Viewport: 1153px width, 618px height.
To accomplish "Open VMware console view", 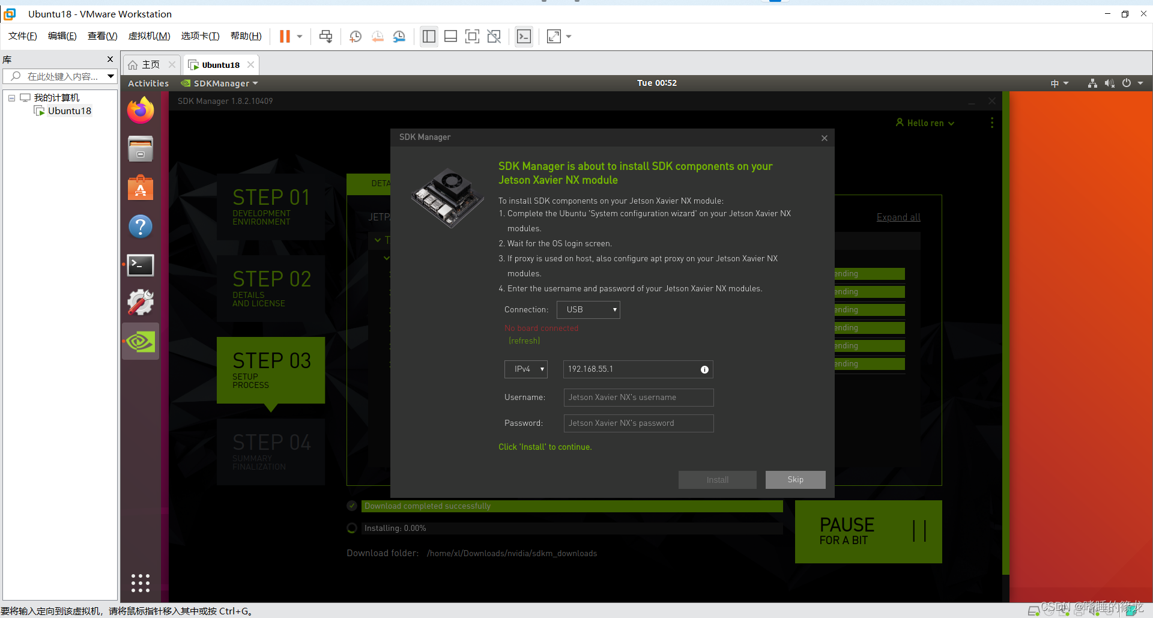I will [524, 37].
